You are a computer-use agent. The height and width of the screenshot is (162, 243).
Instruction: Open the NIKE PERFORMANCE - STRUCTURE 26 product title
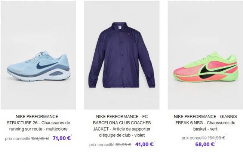click(x=38, y=123)
